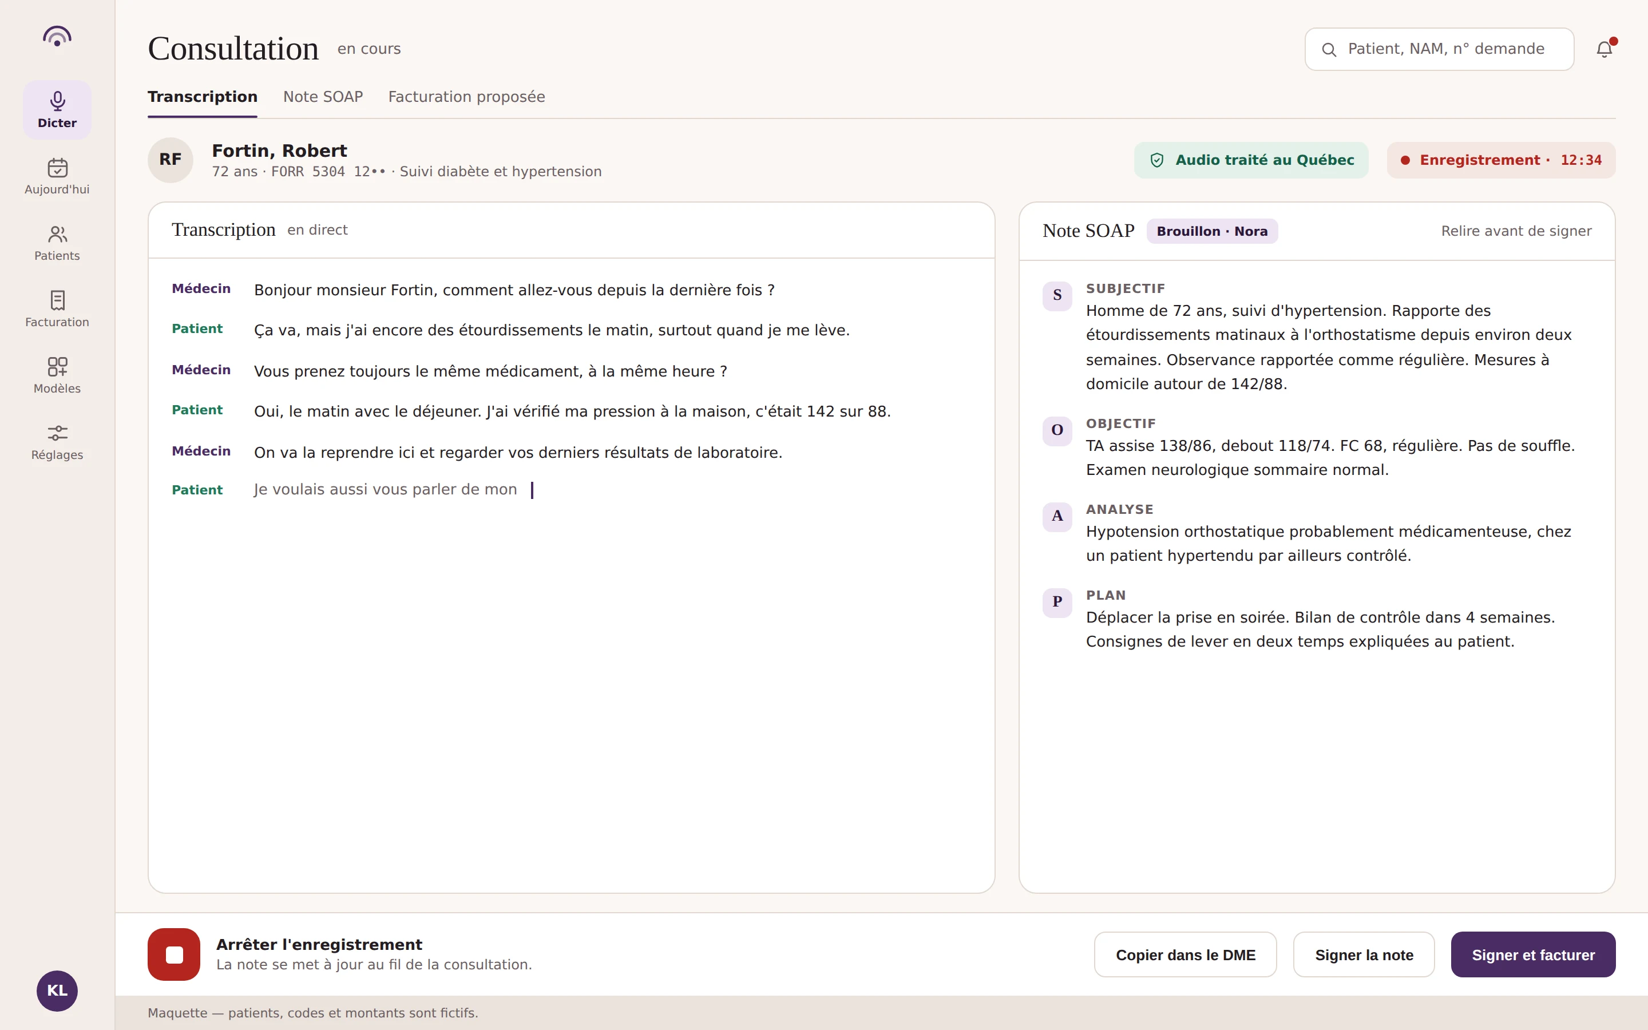
Task: Click the app logo icon
Action: [57, 36]
